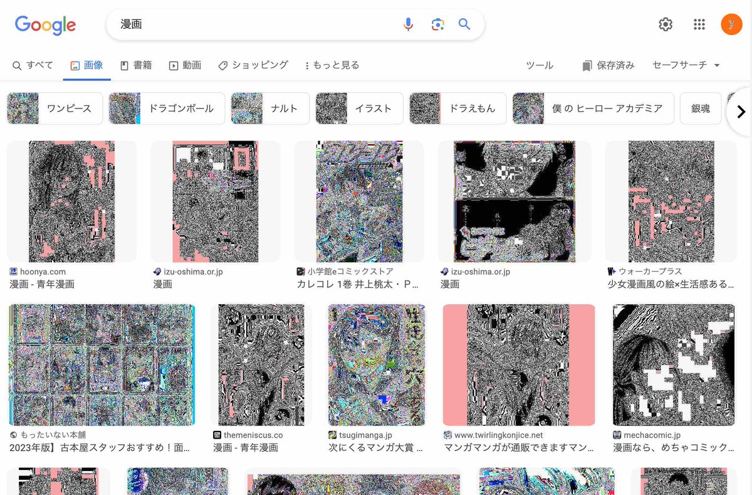Click hoonya.com favicon
The image size is (752, 495).
coord(13,272)
